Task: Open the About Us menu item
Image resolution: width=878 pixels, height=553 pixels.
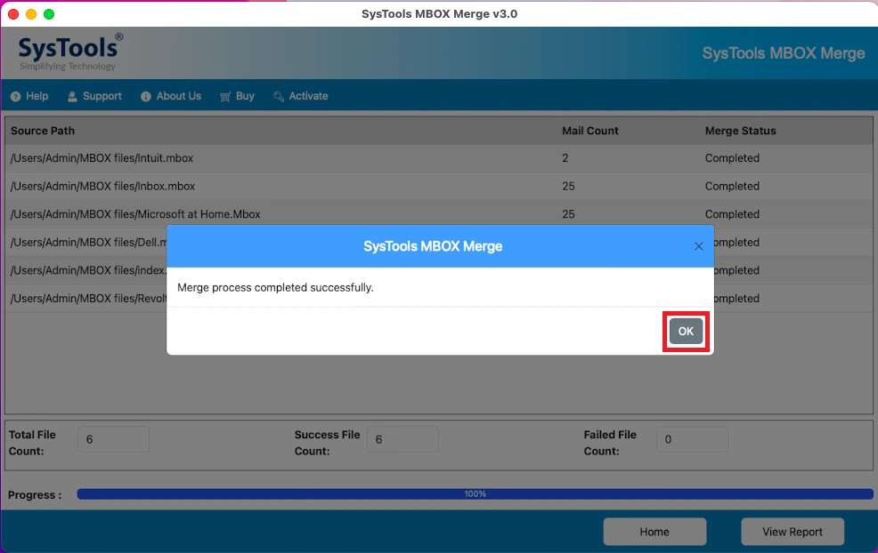Action: point(171,96)
